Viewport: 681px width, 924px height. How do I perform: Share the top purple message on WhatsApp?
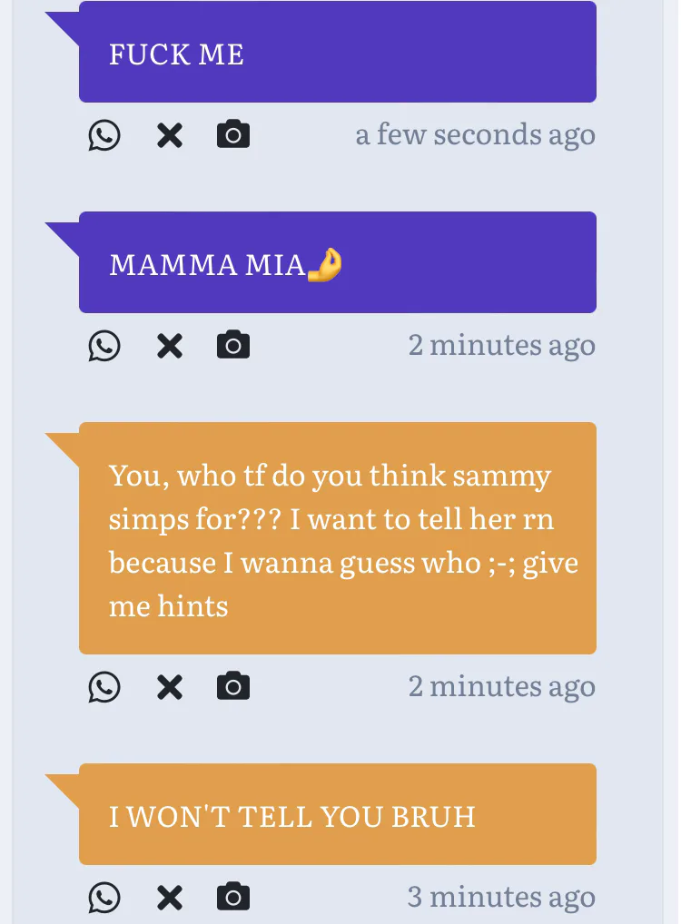[x=104, y=136]
